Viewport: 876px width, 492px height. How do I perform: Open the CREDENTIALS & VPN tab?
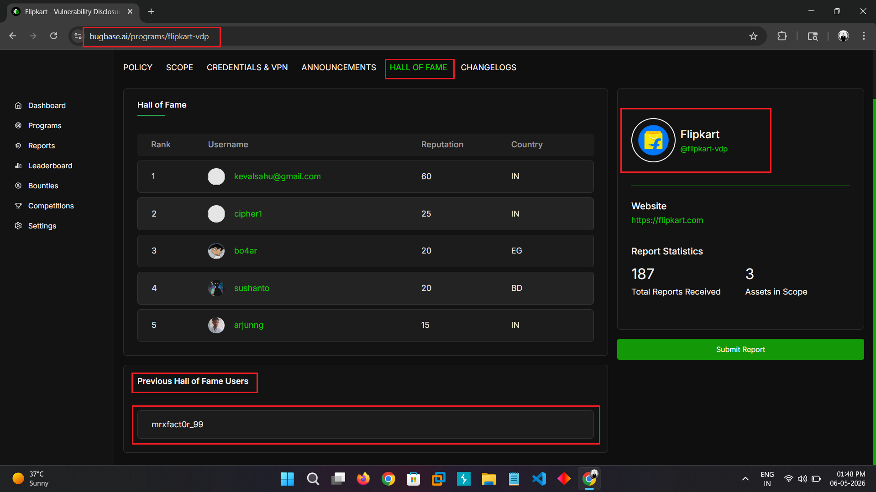point(247,67)
